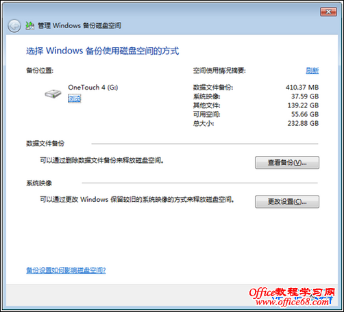Click the 232.88 GB total size value
This screenshot has height=312, width=344.
pos(303,123)
